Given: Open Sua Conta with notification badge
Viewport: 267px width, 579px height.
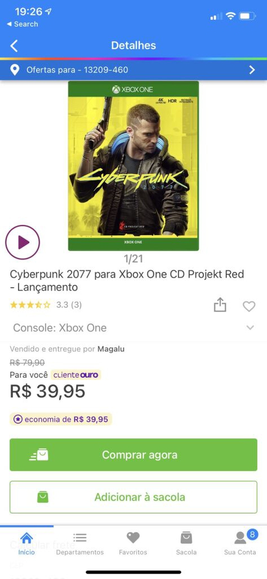Looking at the screenshot, I should coord(240,543).
